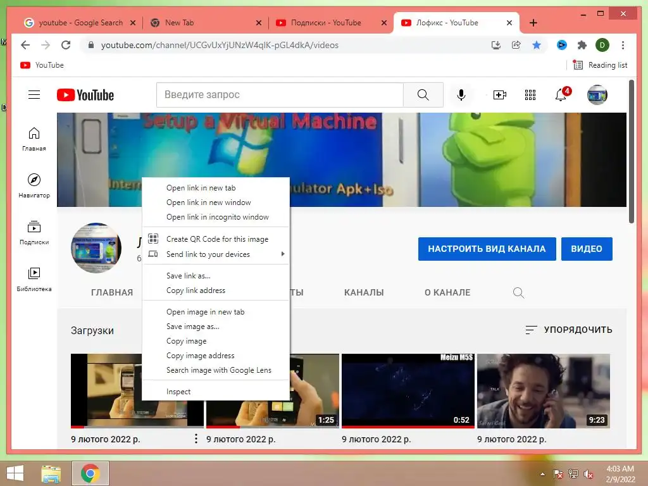Viewport: 648px width, 486px height.
Task: Open the account avatar menu
Action: coord(597,95)
